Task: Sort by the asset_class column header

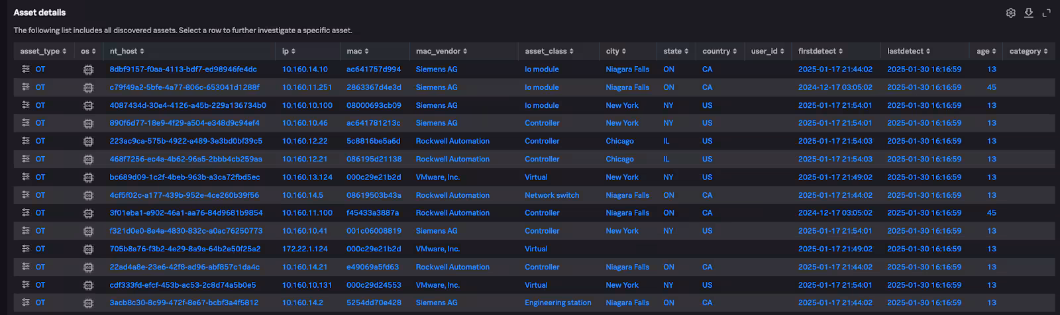Action: (x=549, y=51)
